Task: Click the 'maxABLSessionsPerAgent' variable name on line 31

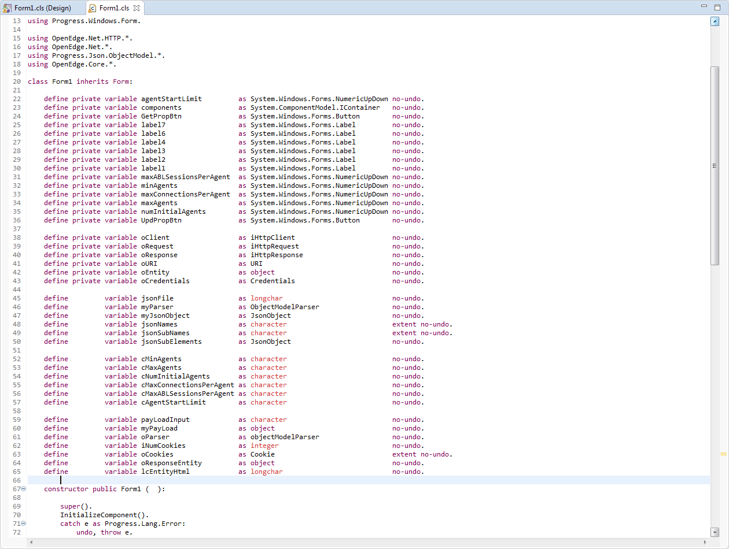Action: 186,177
